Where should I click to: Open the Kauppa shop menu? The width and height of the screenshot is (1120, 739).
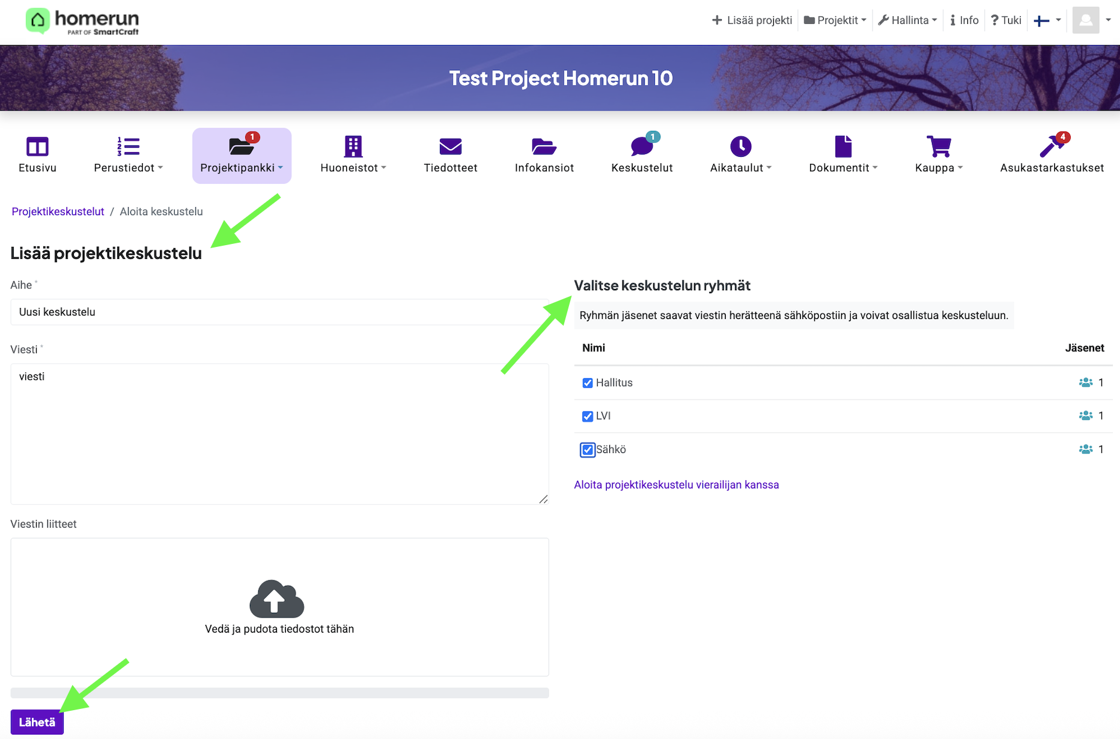(939, 155)
